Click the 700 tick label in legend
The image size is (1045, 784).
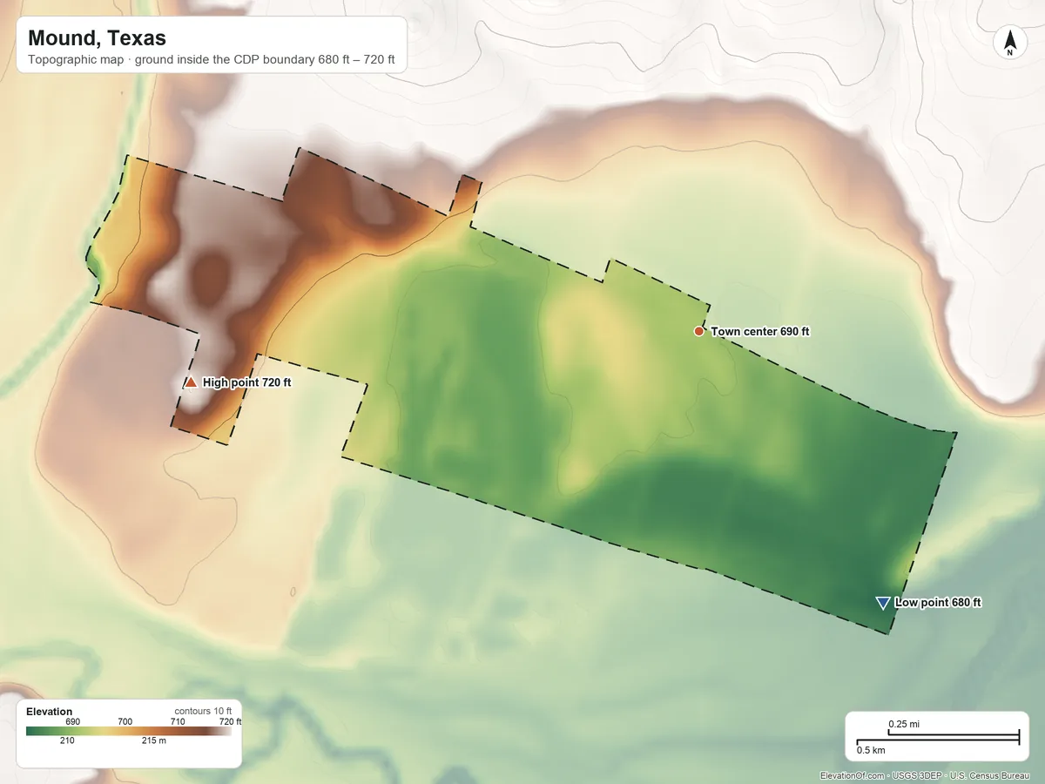point(125,721)
